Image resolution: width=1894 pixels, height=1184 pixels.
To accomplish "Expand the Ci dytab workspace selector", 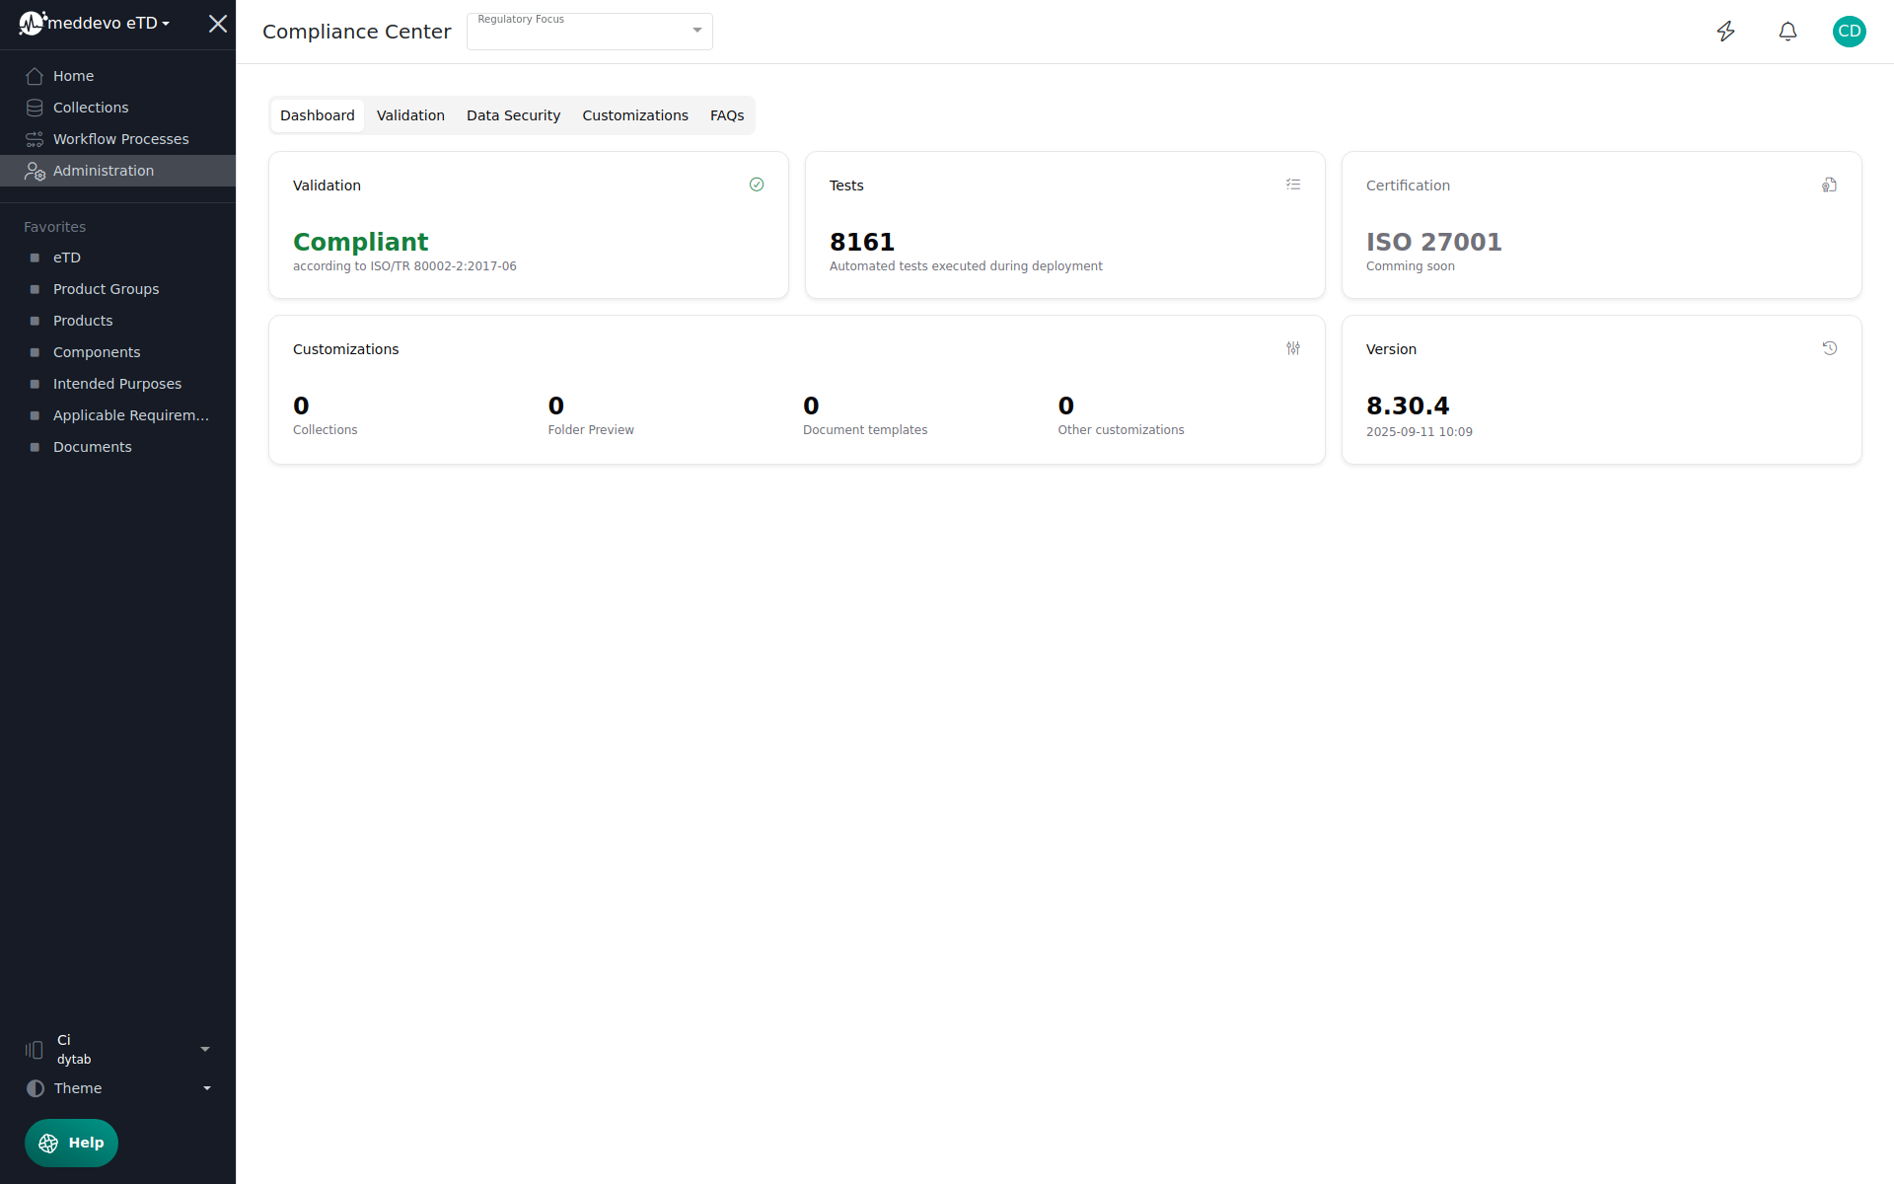I will [118, 1049].
